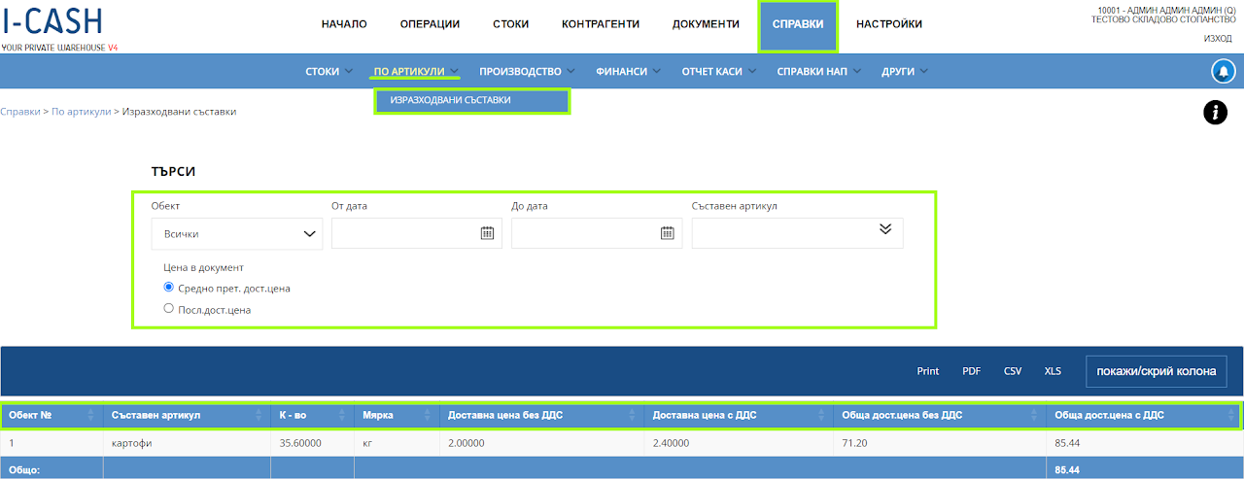Export table as CSV
1244x479 pixels.
1013,371
